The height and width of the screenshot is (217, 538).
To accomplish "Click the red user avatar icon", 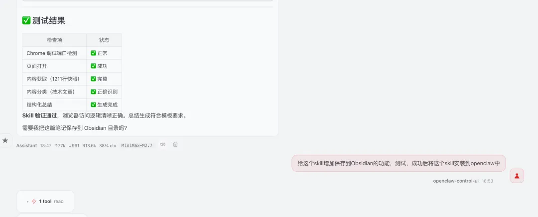I will [517, 176].
